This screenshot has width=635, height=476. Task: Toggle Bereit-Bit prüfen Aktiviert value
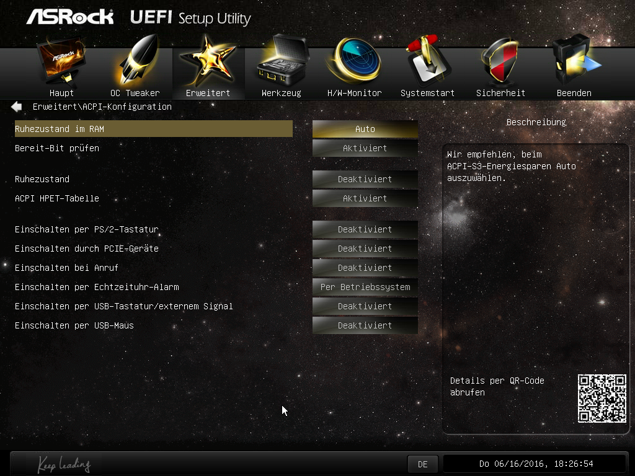coord(365,148)
